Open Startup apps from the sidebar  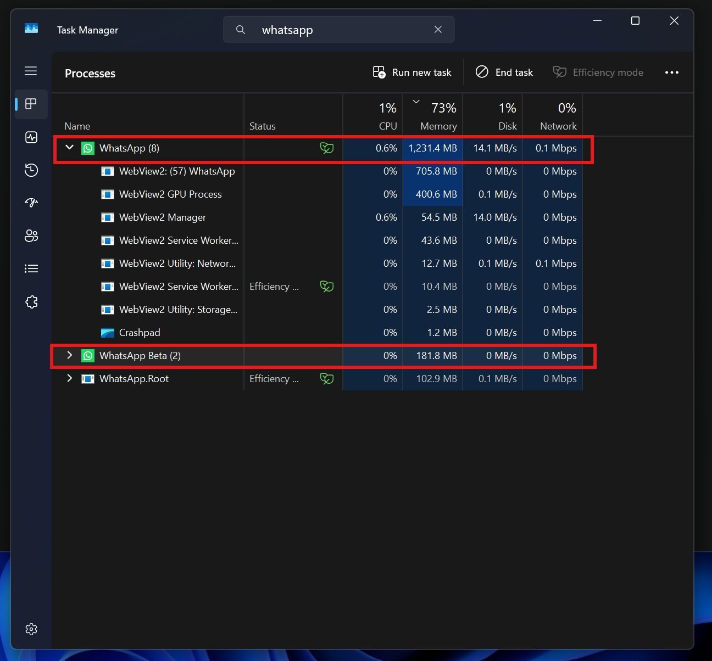31,203
